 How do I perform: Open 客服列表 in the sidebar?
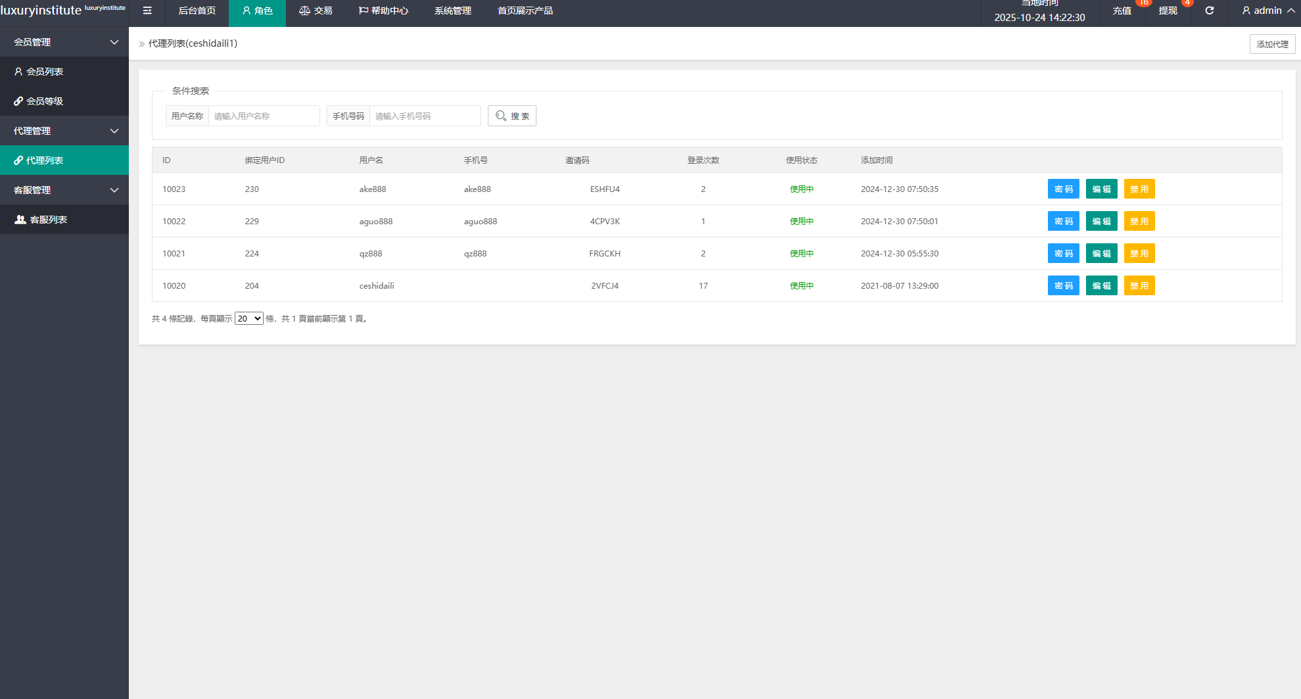(48, 220)
